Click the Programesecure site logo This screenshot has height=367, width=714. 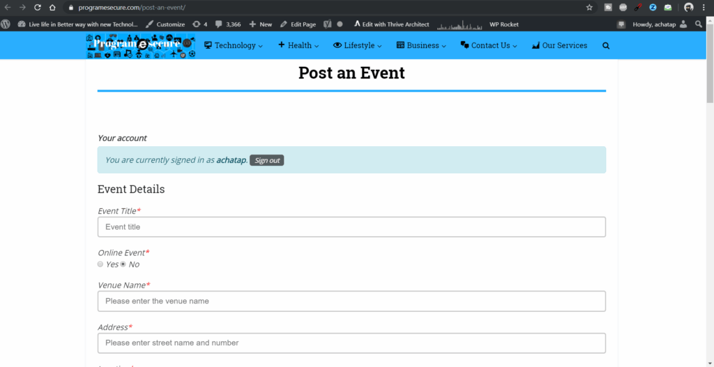pos(141,45)
